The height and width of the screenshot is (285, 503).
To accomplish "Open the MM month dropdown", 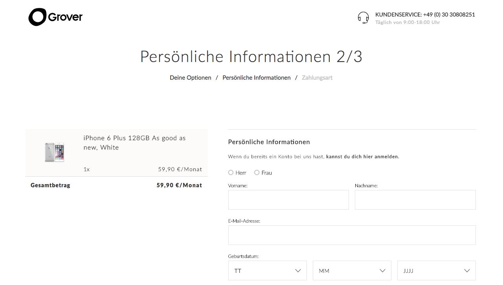I will [x=352, y=270].
